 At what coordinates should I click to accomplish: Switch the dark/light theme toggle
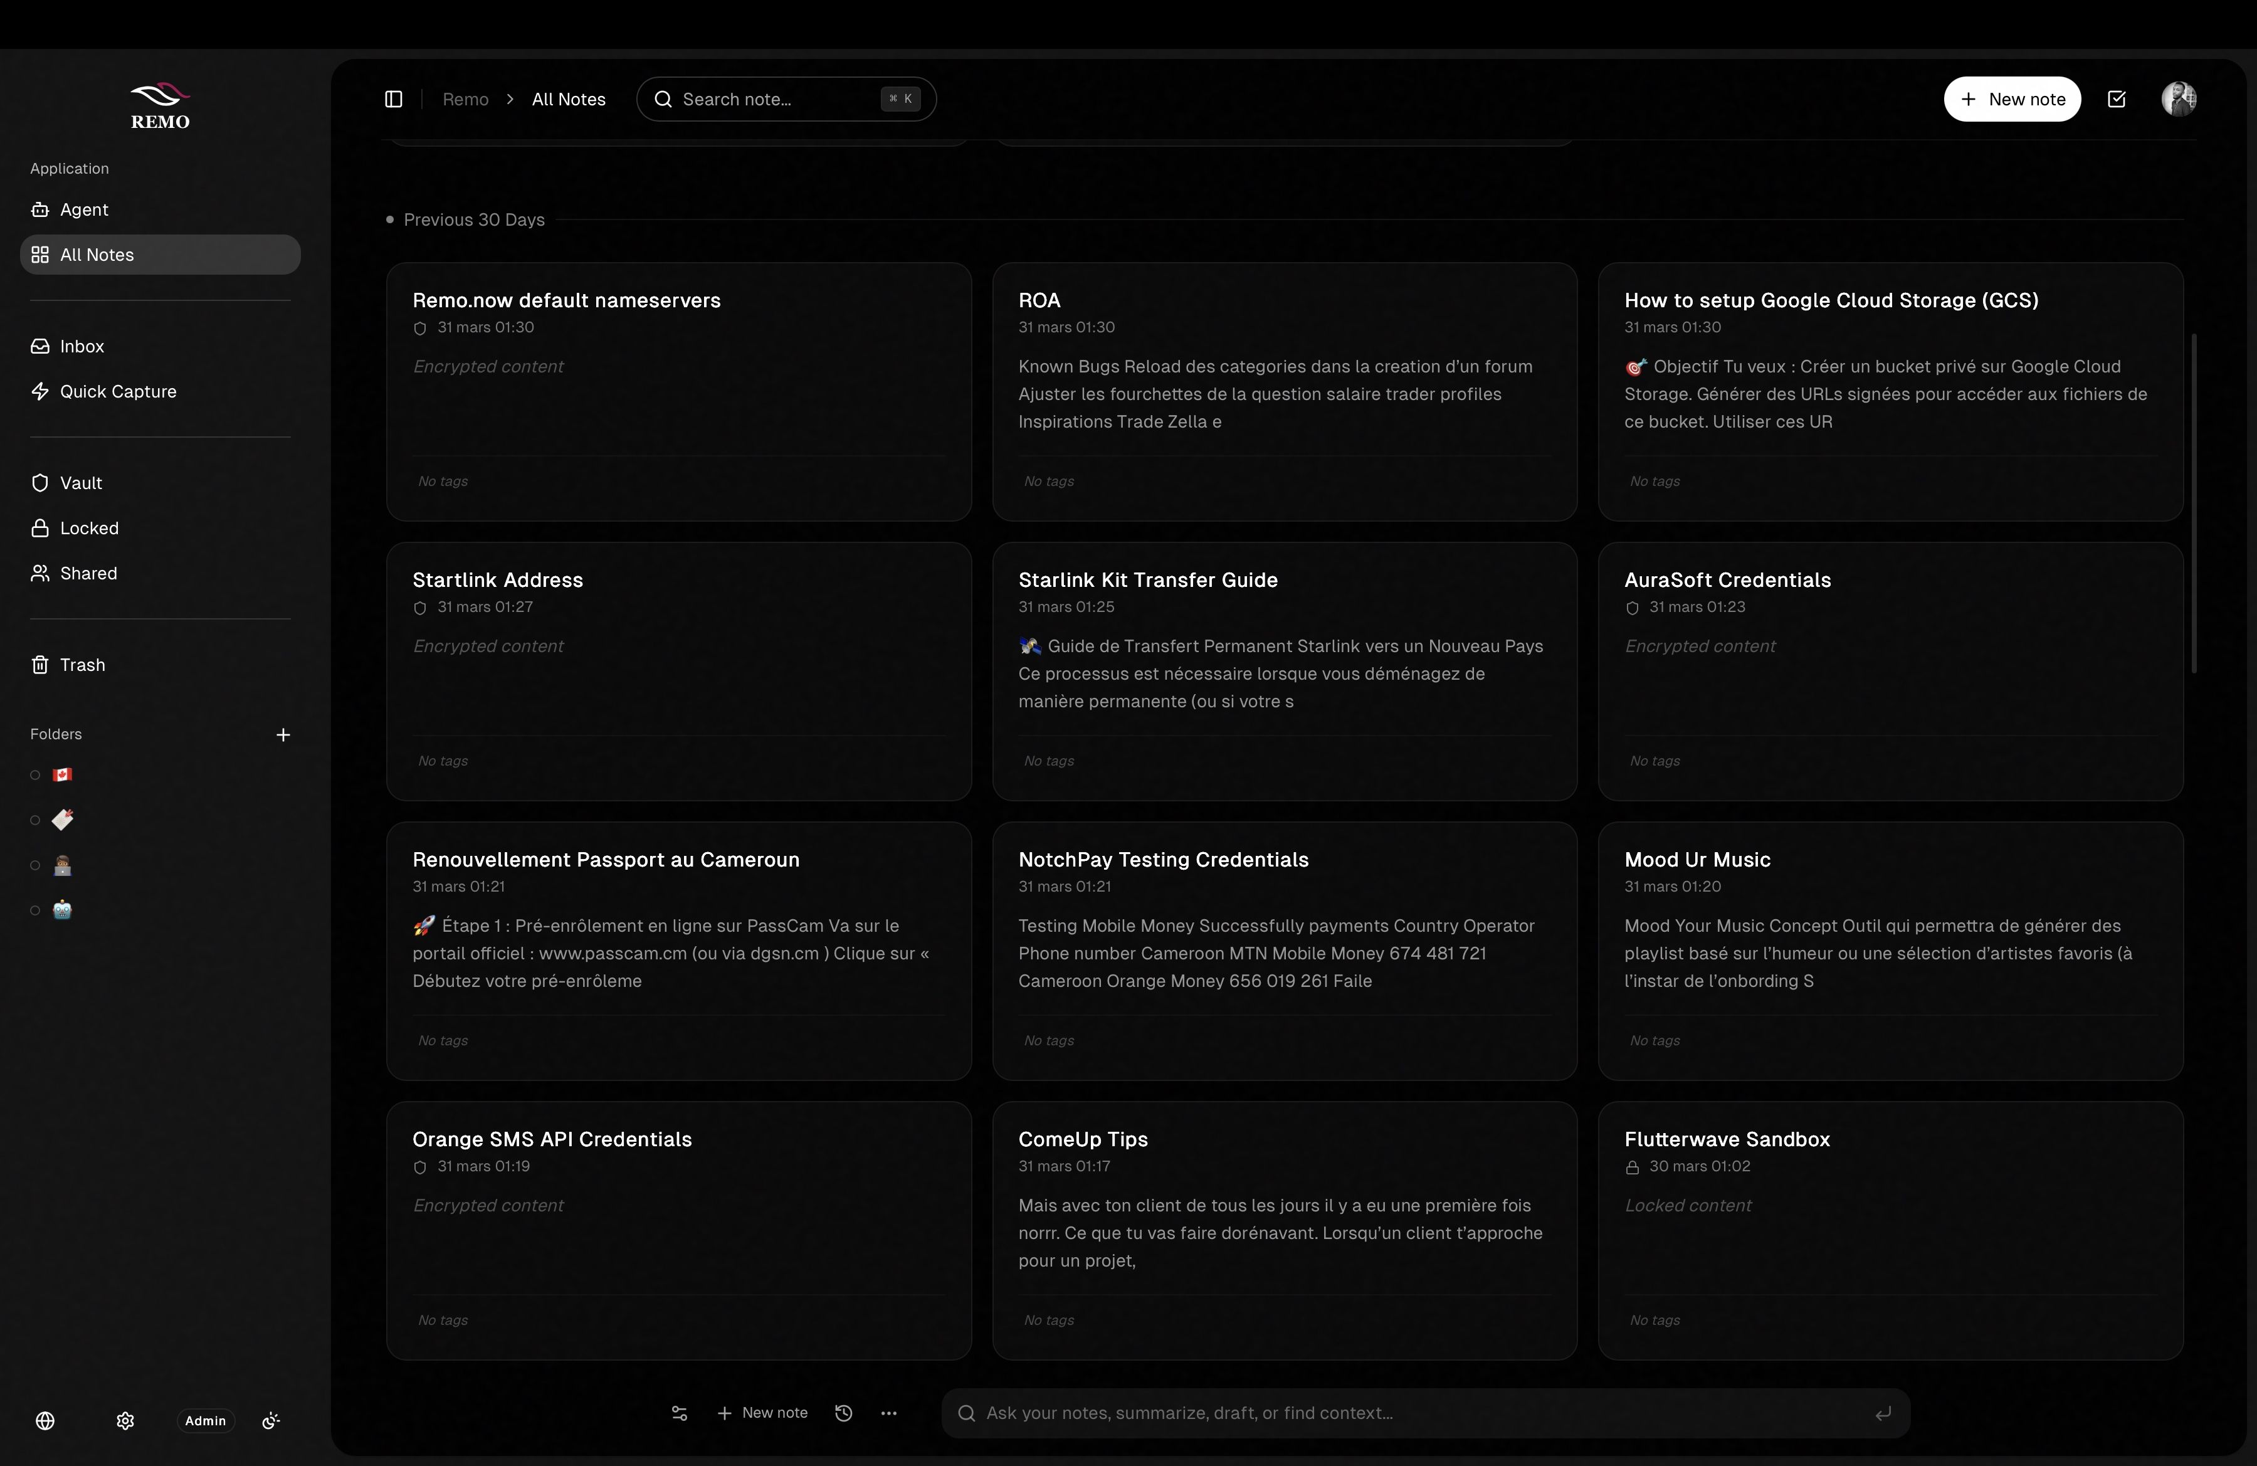(271, 1420)
